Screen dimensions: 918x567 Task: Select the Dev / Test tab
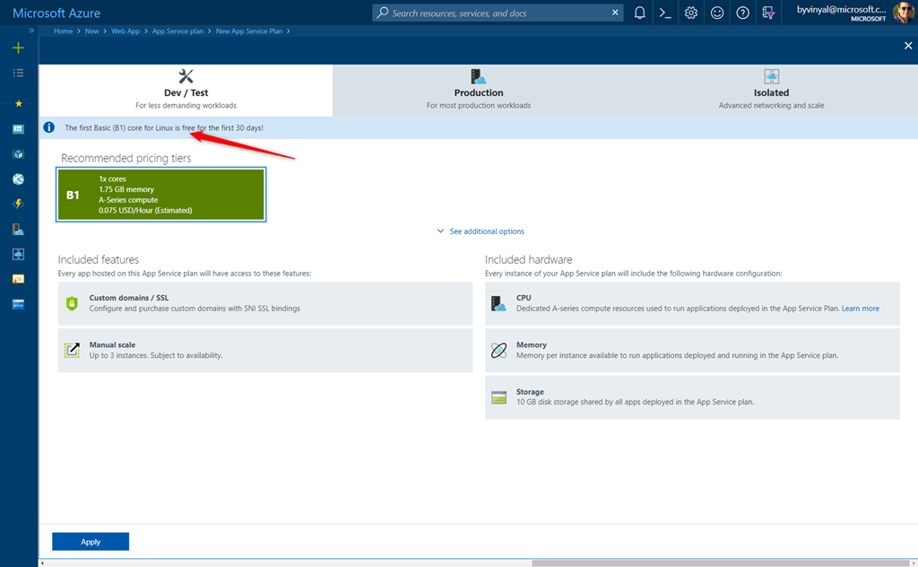[186, 91]
